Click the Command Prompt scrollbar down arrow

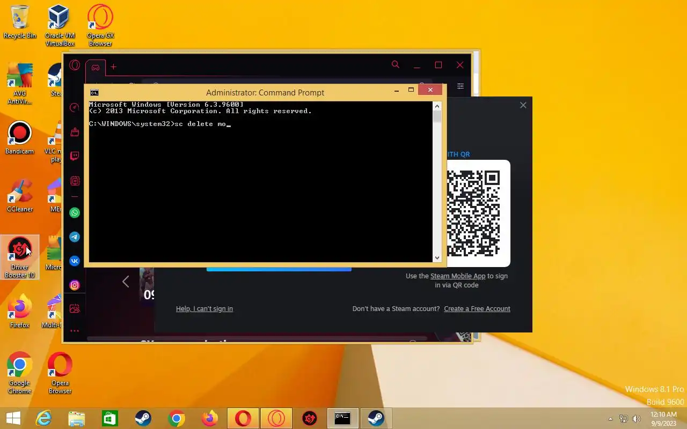click(437, 258)
